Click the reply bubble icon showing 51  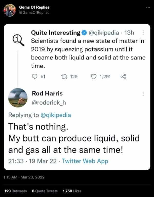[34, 76]
